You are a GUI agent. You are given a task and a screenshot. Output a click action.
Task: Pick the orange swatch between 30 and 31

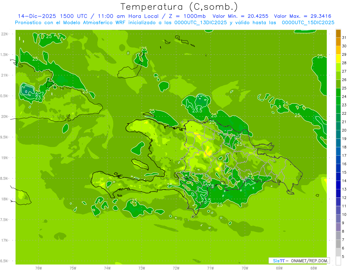tap(338, 42)
